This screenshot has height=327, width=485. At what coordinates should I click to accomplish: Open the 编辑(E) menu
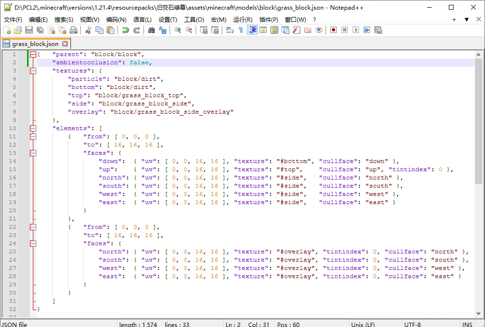(38, 19)
